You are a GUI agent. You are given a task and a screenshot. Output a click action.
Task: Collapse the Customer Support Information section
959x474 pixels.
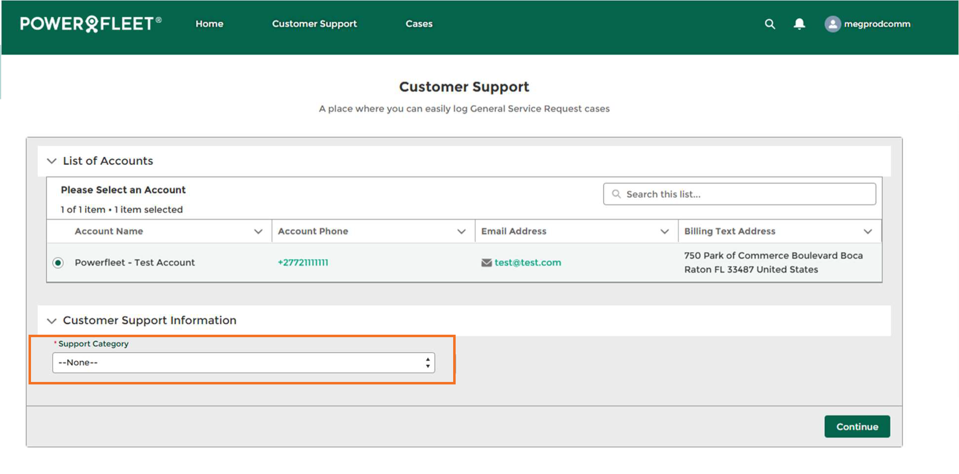52,321
